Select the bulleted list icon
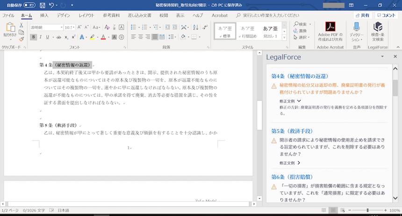 [134, 27]
